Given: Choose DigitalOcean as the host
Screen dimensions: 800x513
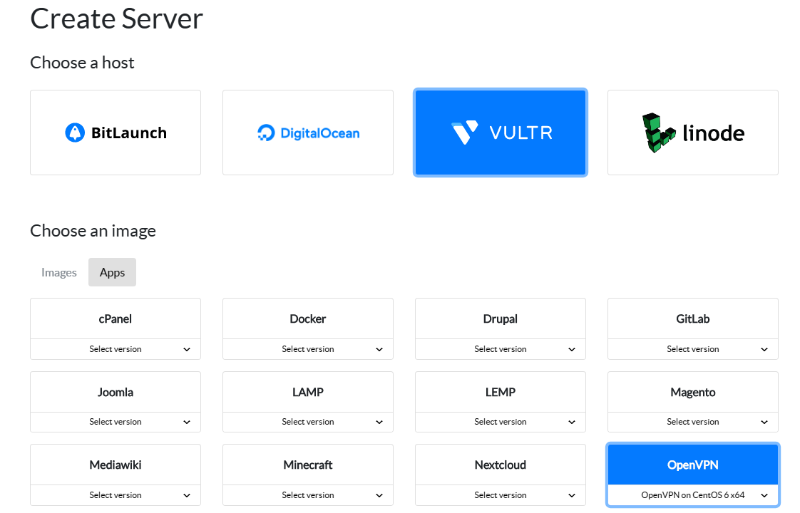Looking at the screenshot, I should tap(307, 133).
